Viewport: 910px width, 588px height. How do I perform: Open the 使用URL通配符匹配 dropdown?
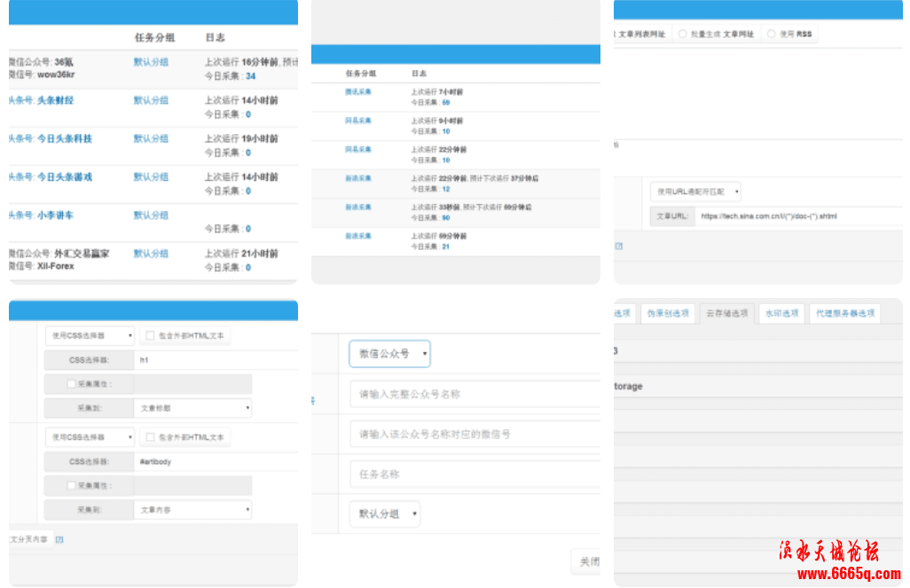pyautogui.click(x=695, y=192)
